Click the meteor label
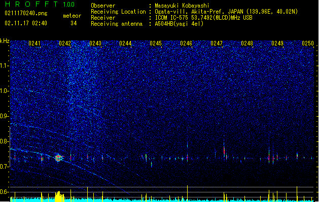Screen dimensions: 319x202 pos(72,16)
